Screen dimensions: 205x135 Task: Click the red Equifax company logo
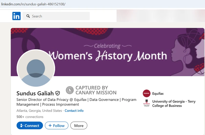click(147, 93)
